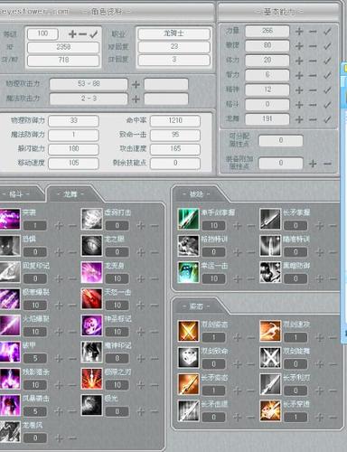
Task: Click the empty field beside 物理攻击力 plus
Action: click(x=166, y=84)
